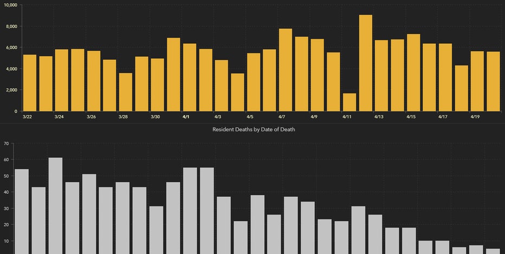
Task: Select the tallest yellow bar, just past 4/11
Action: tap(366, 63)
